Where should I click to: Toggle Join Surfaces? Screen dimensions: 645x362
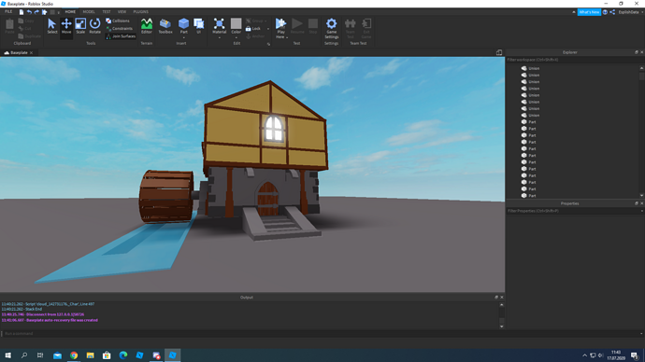121,36
